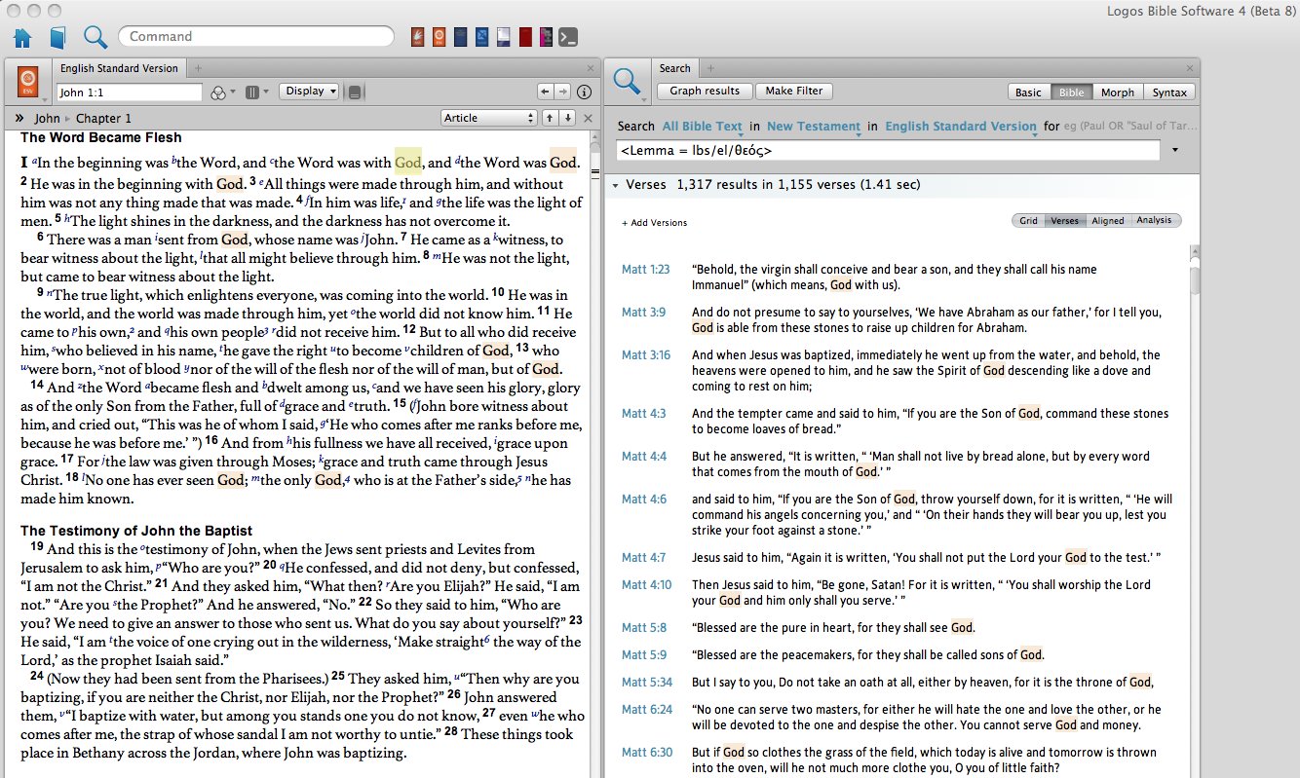
Task: Switch to Syntax search type
Action: 1169,93
